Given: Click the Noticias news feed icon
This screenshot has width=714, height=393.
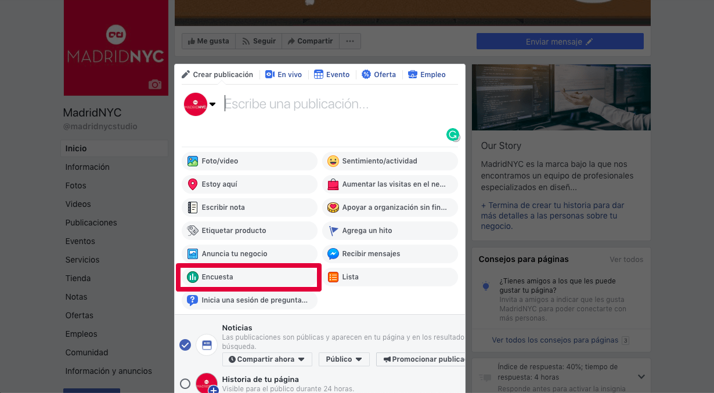Looking at the screenshot, I should click(207, 345).
